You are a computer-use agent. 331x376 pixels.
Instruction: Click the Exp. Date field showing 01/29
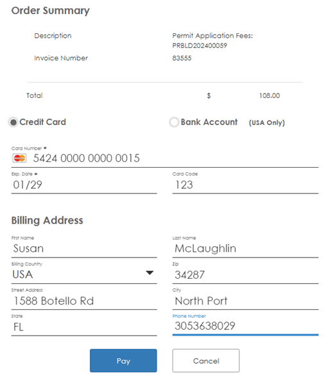84,184
